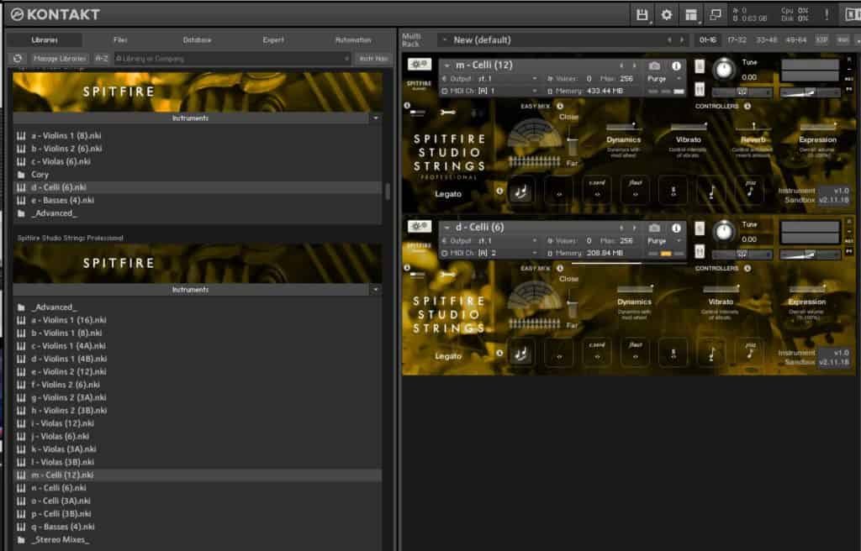Viewport: 861px width, 551px height.
Task: Select flautando articulation in m - Celli (12)
Action: click(636, 192)
